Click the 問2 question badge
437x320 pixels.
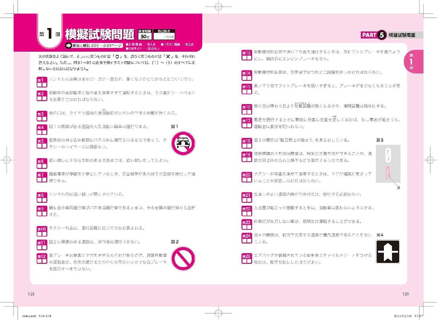pos(42,95)
